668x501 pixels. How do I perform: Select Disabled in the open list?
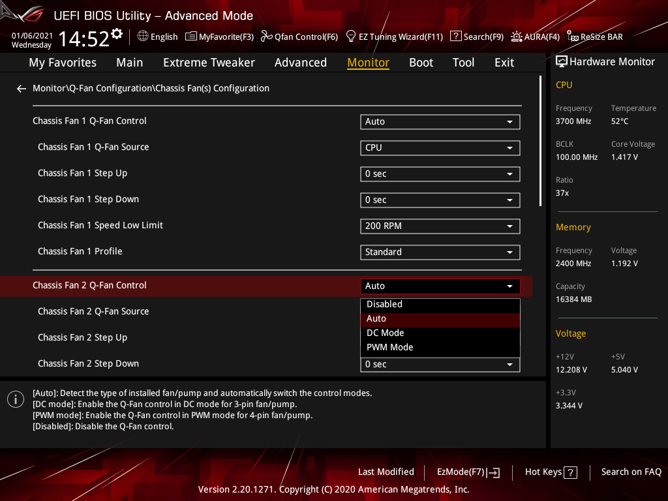440,304
